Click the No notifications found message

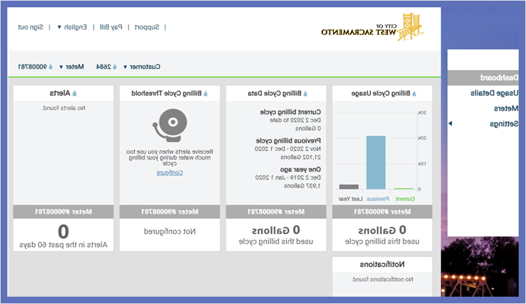coord(382,280)
